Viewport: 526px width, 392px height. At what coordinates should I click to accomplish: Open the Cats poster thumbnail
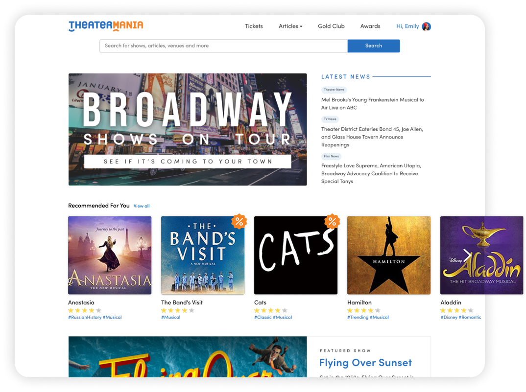pyautogui.click(x=296, y=255)
